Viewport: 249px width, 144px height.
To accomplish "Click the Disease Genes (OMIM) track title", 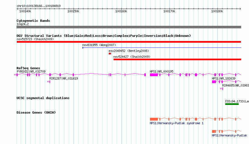I will coord(36,112).
